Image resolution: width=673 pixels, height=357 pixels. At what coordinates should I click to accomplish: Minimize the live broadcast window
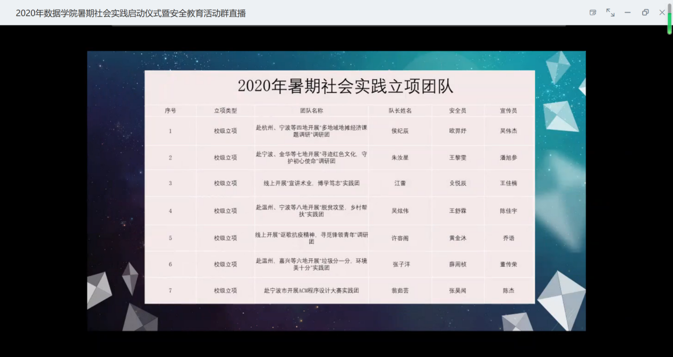click(x=627, y=13)
